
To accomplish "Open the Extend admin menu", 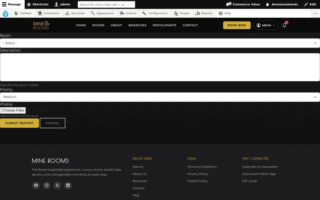I will point(128,13).
